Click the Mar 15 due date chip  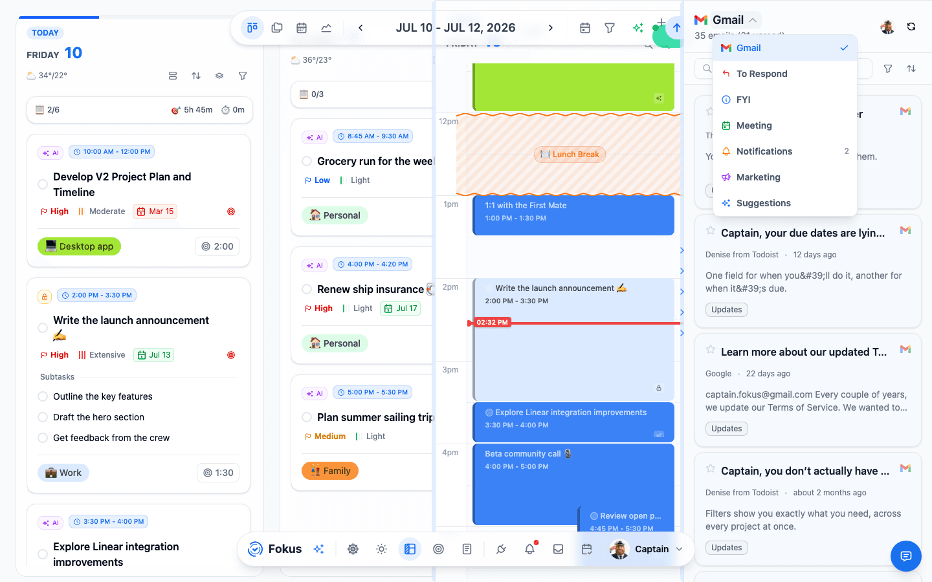(155, 211)
